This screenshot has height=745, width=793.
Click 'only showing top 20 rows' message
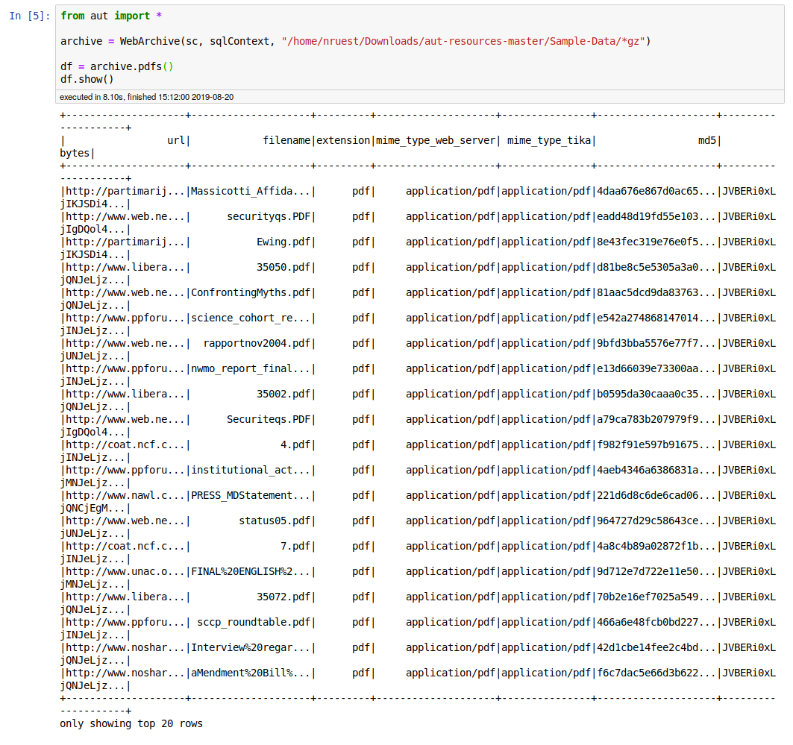(131, 723)
